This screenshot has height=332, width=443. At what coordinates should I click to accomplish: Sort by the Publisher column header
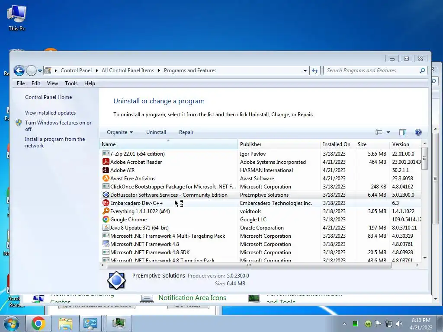279,144
